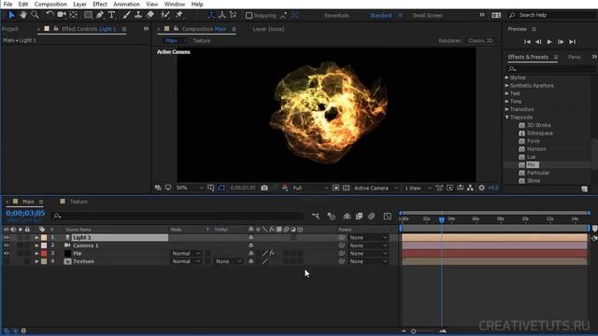Click the frame blending icon in timeline
This screenshot has height=336, width=598.
point(359,216)
